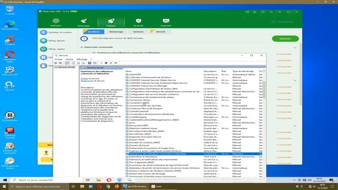This screenshot has width=338, height=190.
Task: Click the Forward arrow in the Services toolbar
Action: pos(61,63)
